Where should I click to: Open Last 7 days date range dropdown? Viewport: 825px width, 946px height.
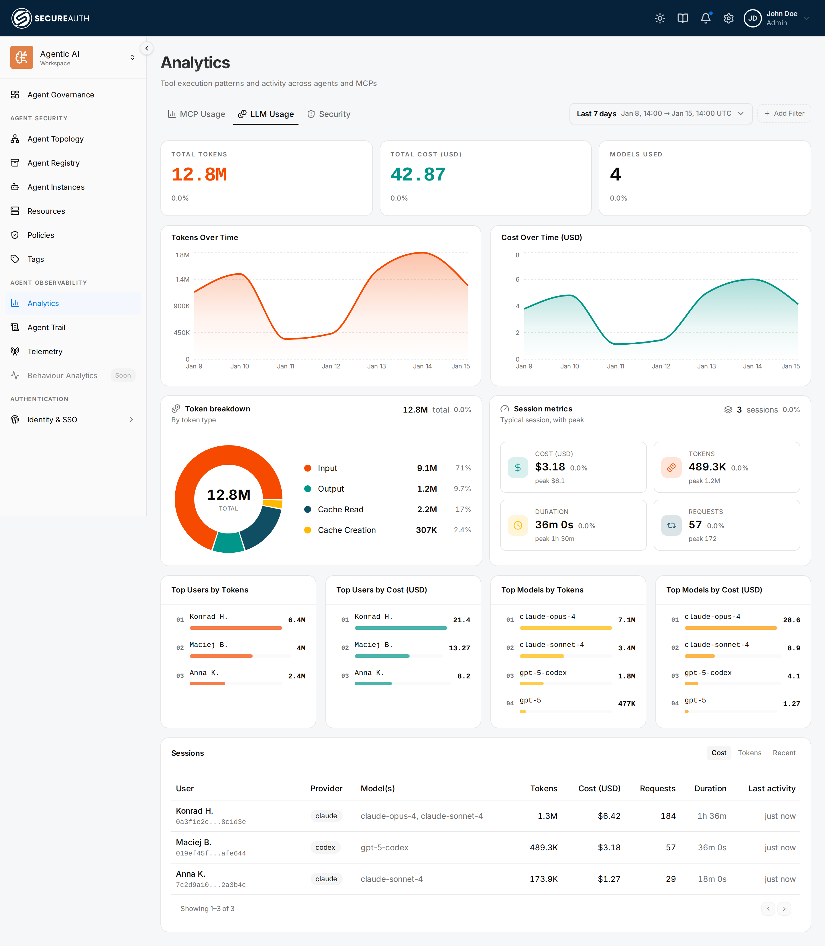(x=661, y=114)
